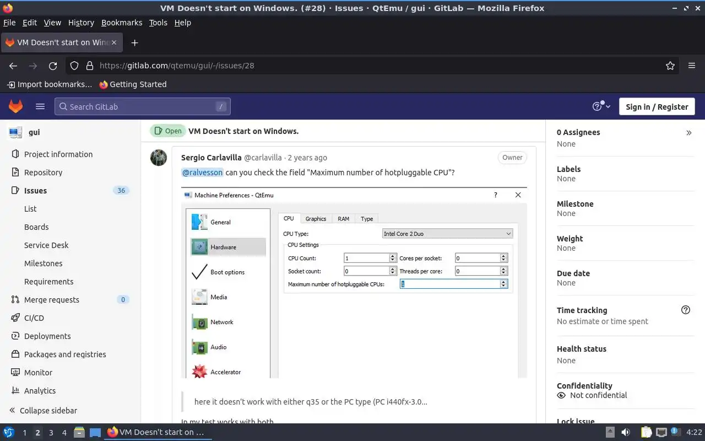Click the Project information sidebar icon

[x=15, y=154]
